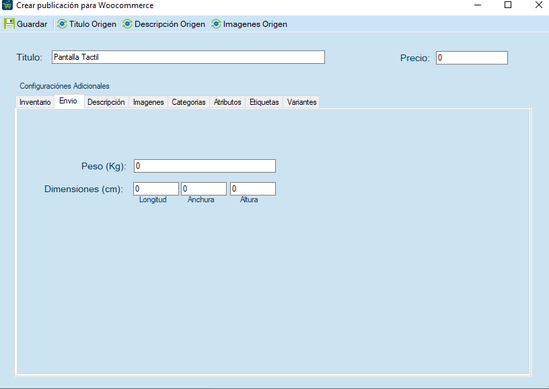This screenshot has width=549, height=389.
Task: Click the Descripción Origen toolbar text
Action: (x=170, y=24)
